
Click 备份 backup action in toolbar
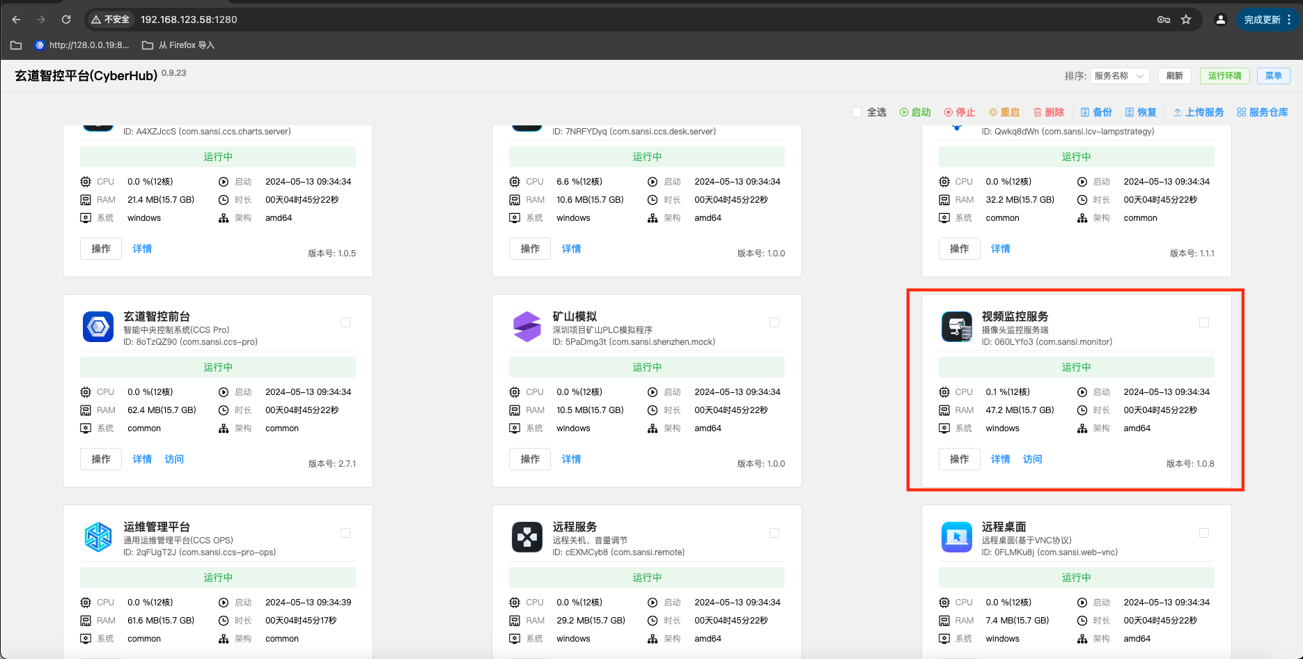point(1096,112)
